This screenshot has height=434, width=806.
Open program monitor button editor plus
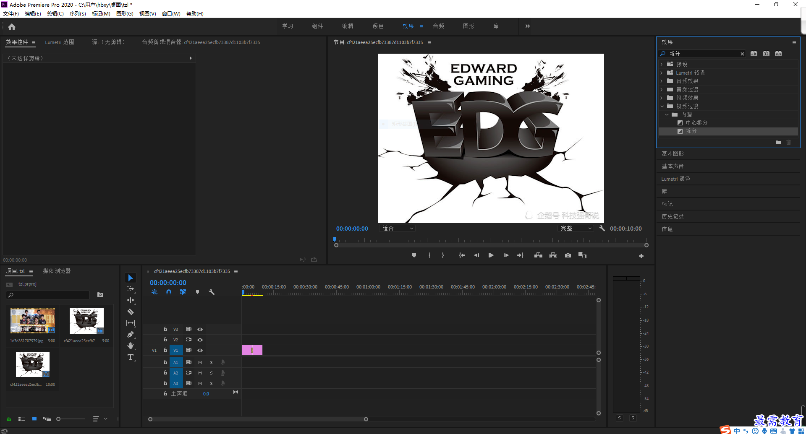pos(641,256)
